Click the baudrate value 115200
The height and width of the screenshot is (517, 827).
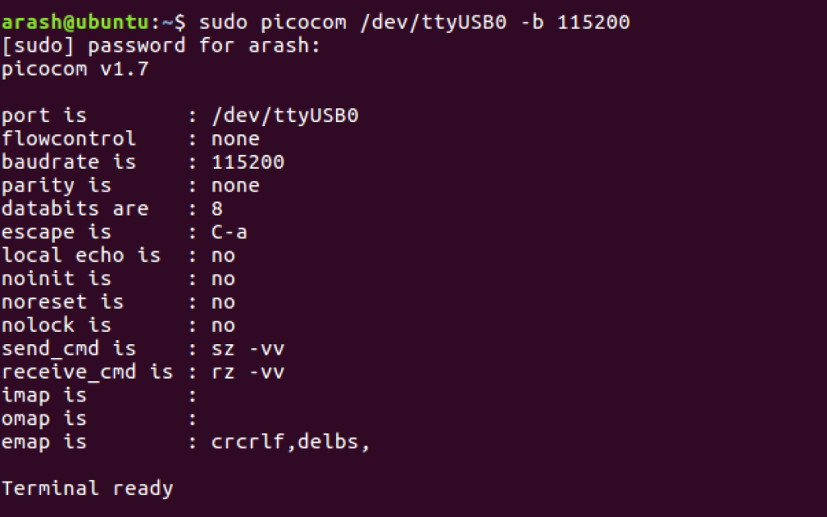(248, 162)
